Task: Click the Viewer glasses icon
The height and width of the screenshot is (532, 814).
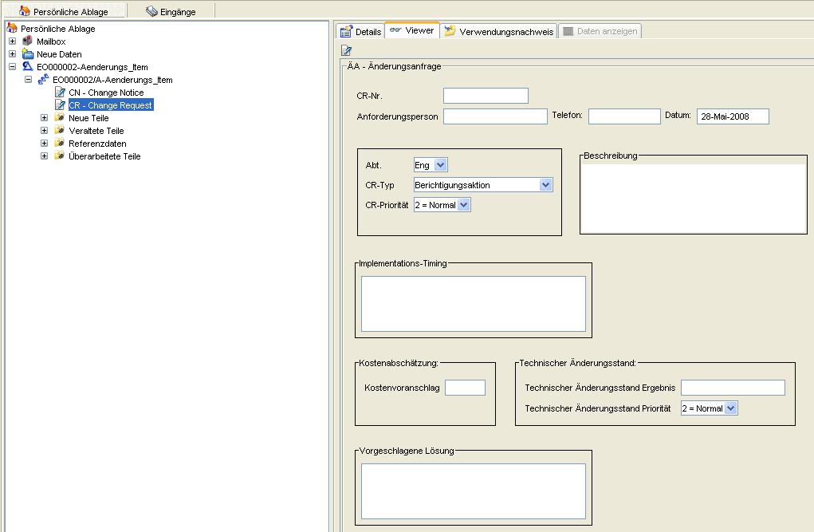Action: coord(395,30)
